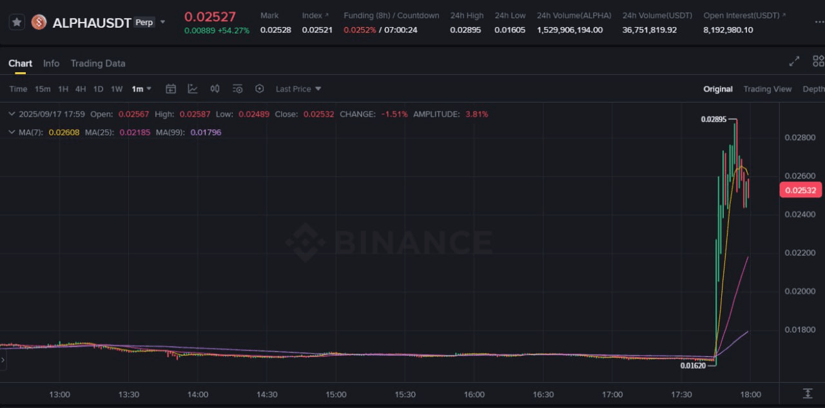
Task: Click the MA(99) value 0.01796
Action: (206, 132)
